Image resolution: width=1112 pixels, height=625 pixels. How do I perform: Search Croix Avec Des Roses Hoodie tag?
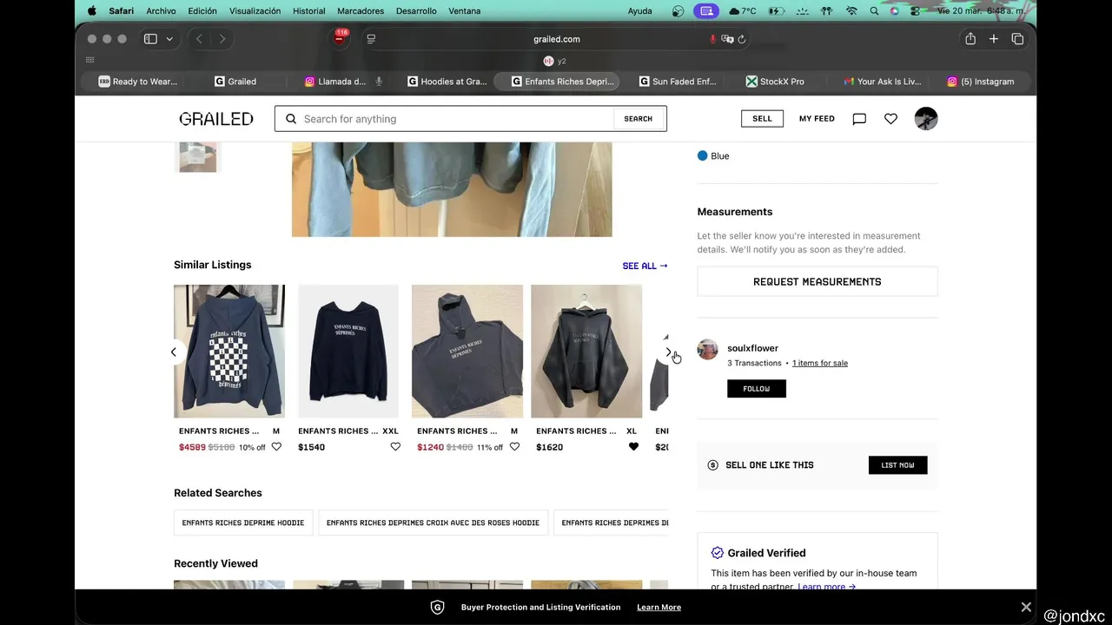click(433, 523)
